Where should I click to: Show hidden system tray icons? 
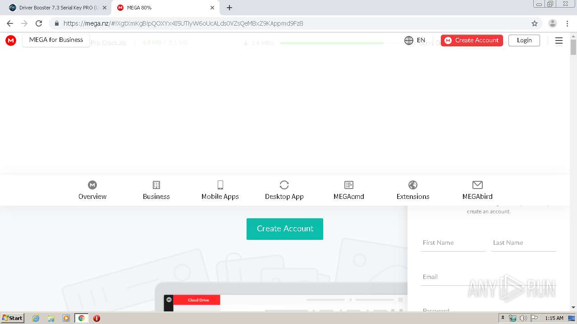(503, 318)
